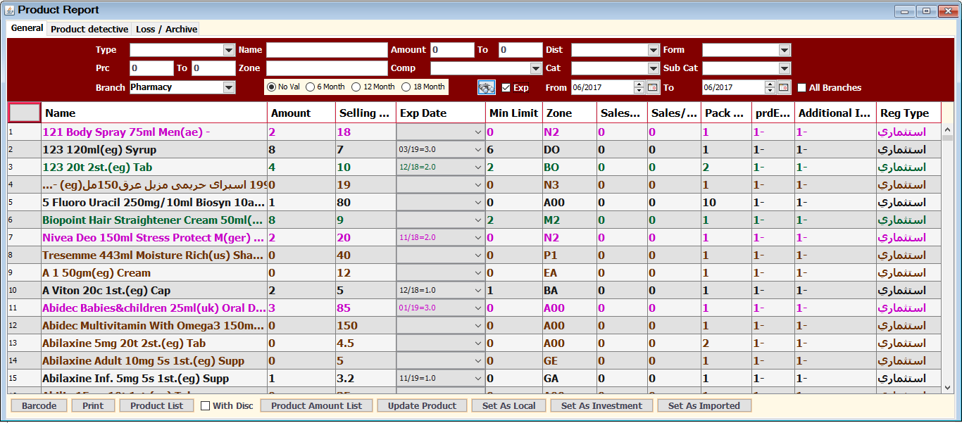Click the From date stepper arrows
The image size is (962, 423).
[639, 87]
